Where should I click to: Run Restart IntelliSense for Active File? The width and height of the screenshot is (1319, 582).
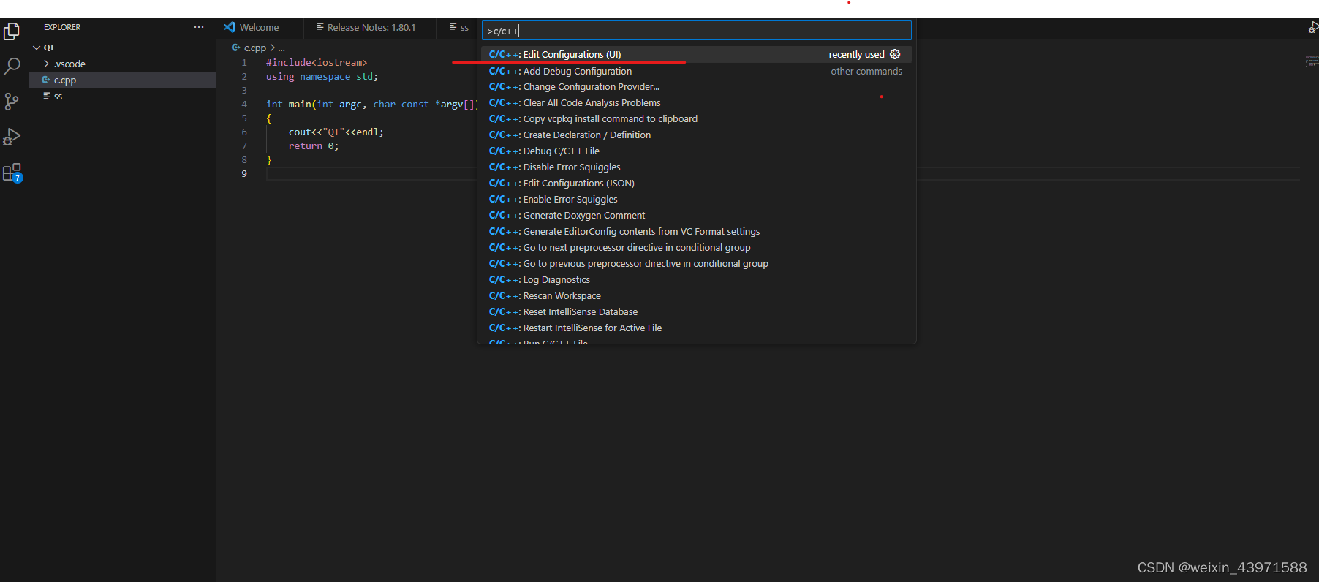coord(697,328)
